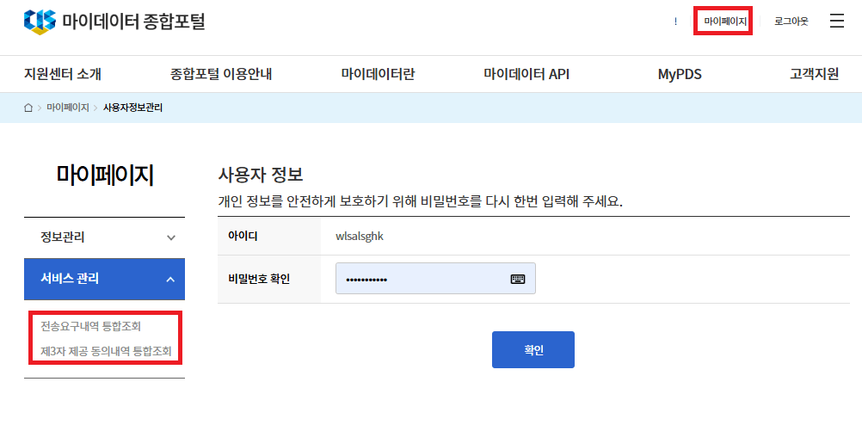Focus the 비밀번호 확인 password field
The width and height of the screenshot is (862, 425).
(x=435, y=279)
